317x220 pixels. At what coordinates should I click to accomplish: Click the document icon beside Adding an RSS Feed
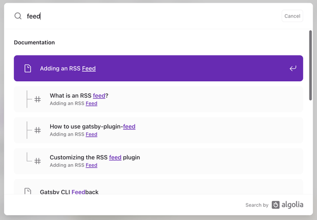[27, 68]
